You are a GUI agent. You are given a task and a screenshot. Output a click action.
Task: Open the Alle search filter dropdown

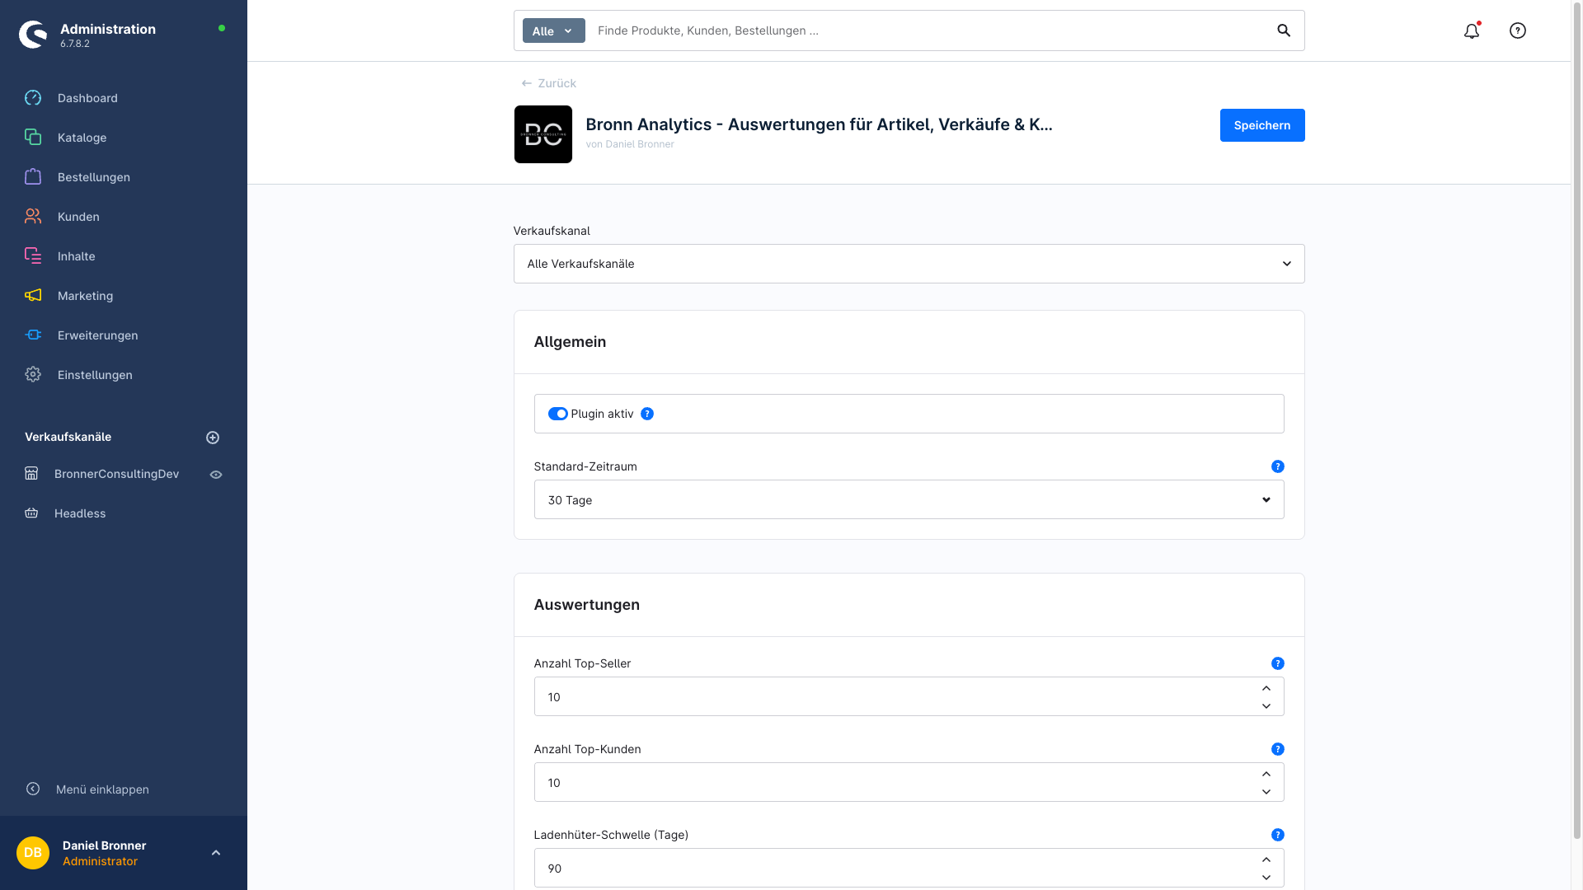[x=553, y=30]
